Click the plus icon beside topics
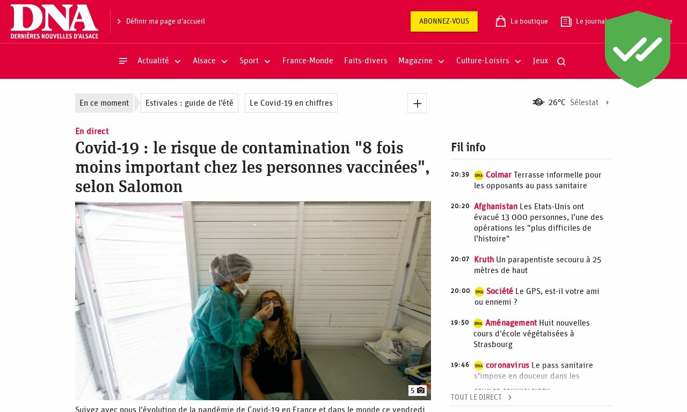 417,104
